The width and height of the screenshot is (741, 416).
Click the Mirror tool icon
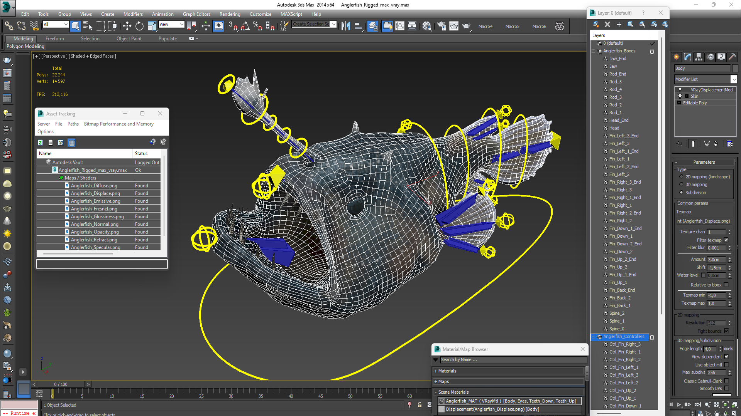[x=346, y=26]
